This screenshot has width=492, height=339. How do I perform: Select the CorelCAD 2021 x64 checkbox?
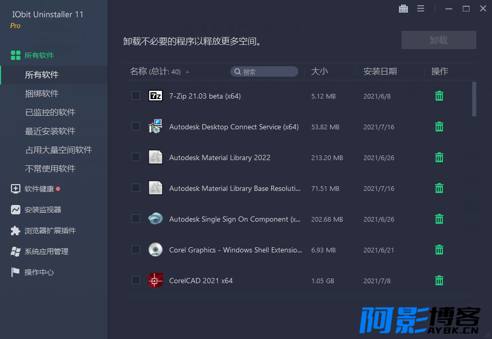[x=136, y=280]
